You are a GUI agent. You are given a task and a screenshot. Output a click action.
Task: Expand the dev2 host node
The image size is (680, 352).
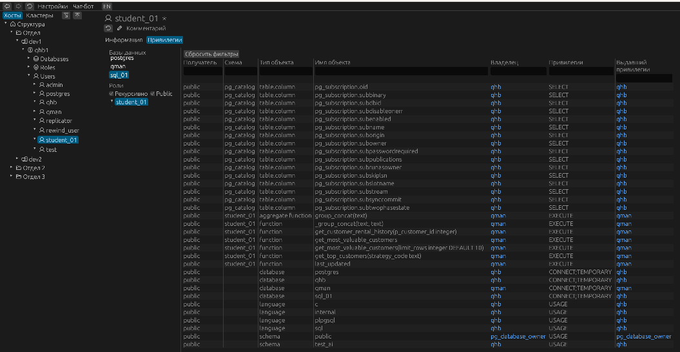pos(17,159)
